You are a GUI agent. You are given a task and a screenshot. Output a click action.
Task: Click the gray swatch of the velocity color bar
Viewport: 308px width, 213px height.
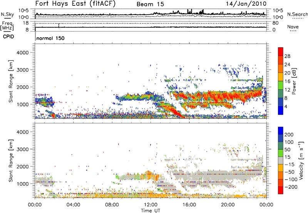point(281,160)
